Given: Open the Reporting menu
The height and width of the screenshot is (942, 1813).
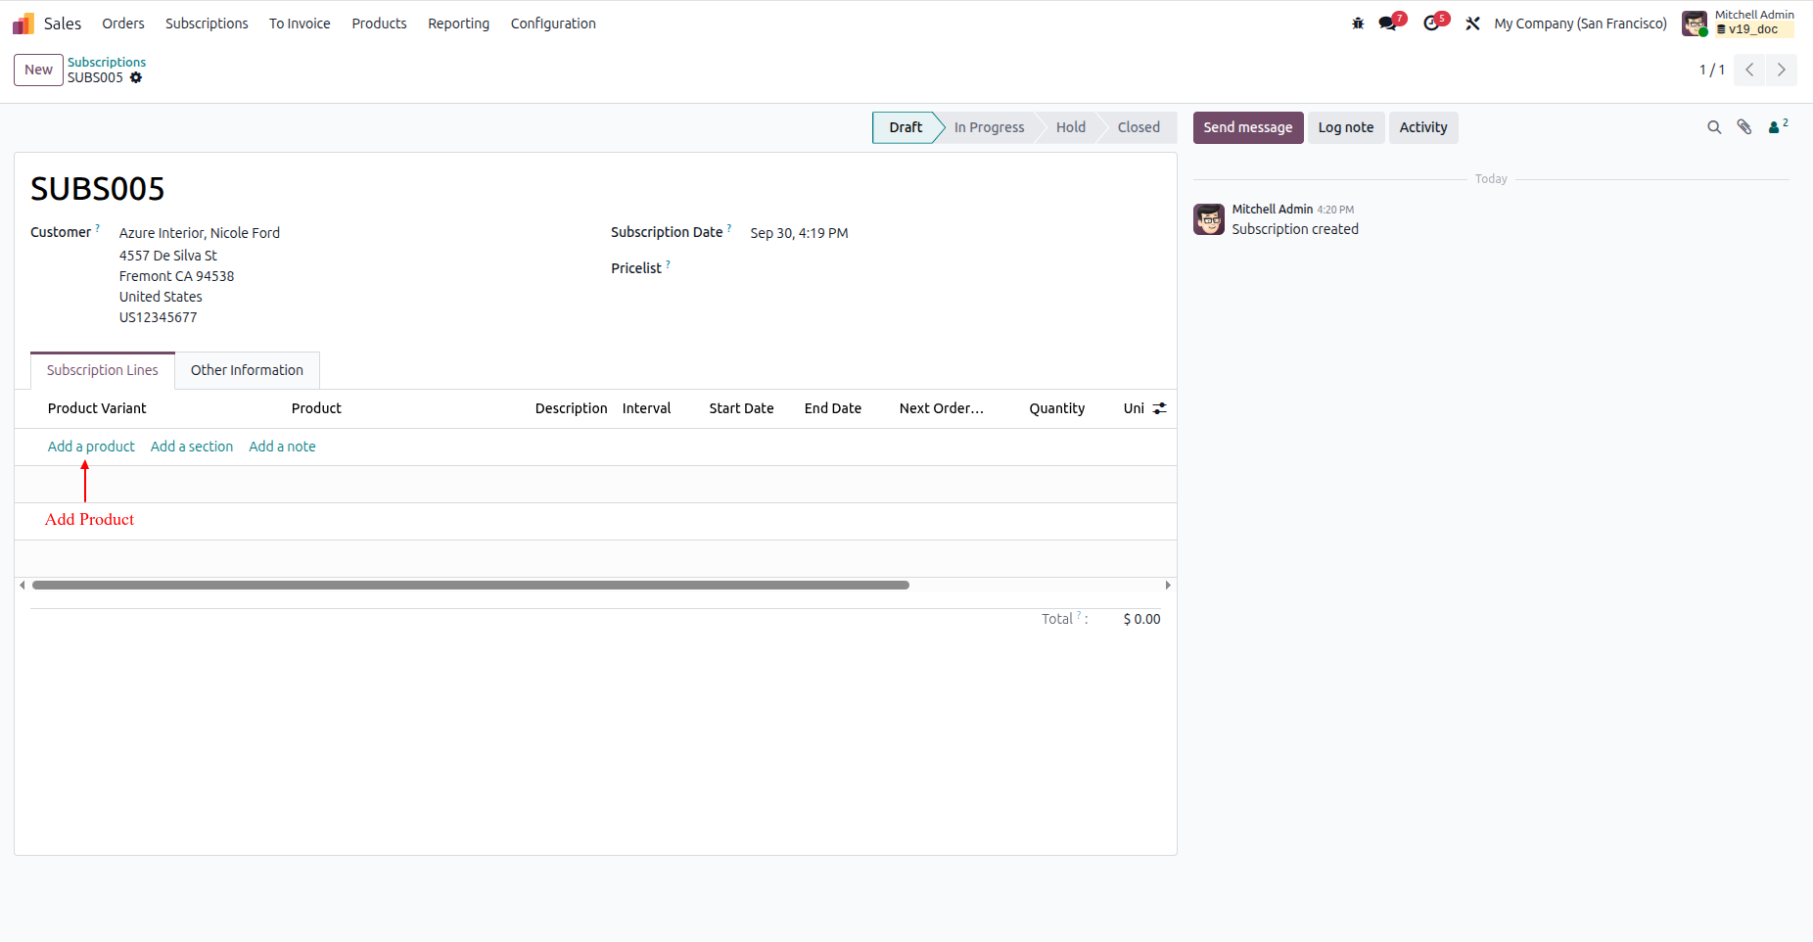Looking at the screenshot, I should coord(458,24).
